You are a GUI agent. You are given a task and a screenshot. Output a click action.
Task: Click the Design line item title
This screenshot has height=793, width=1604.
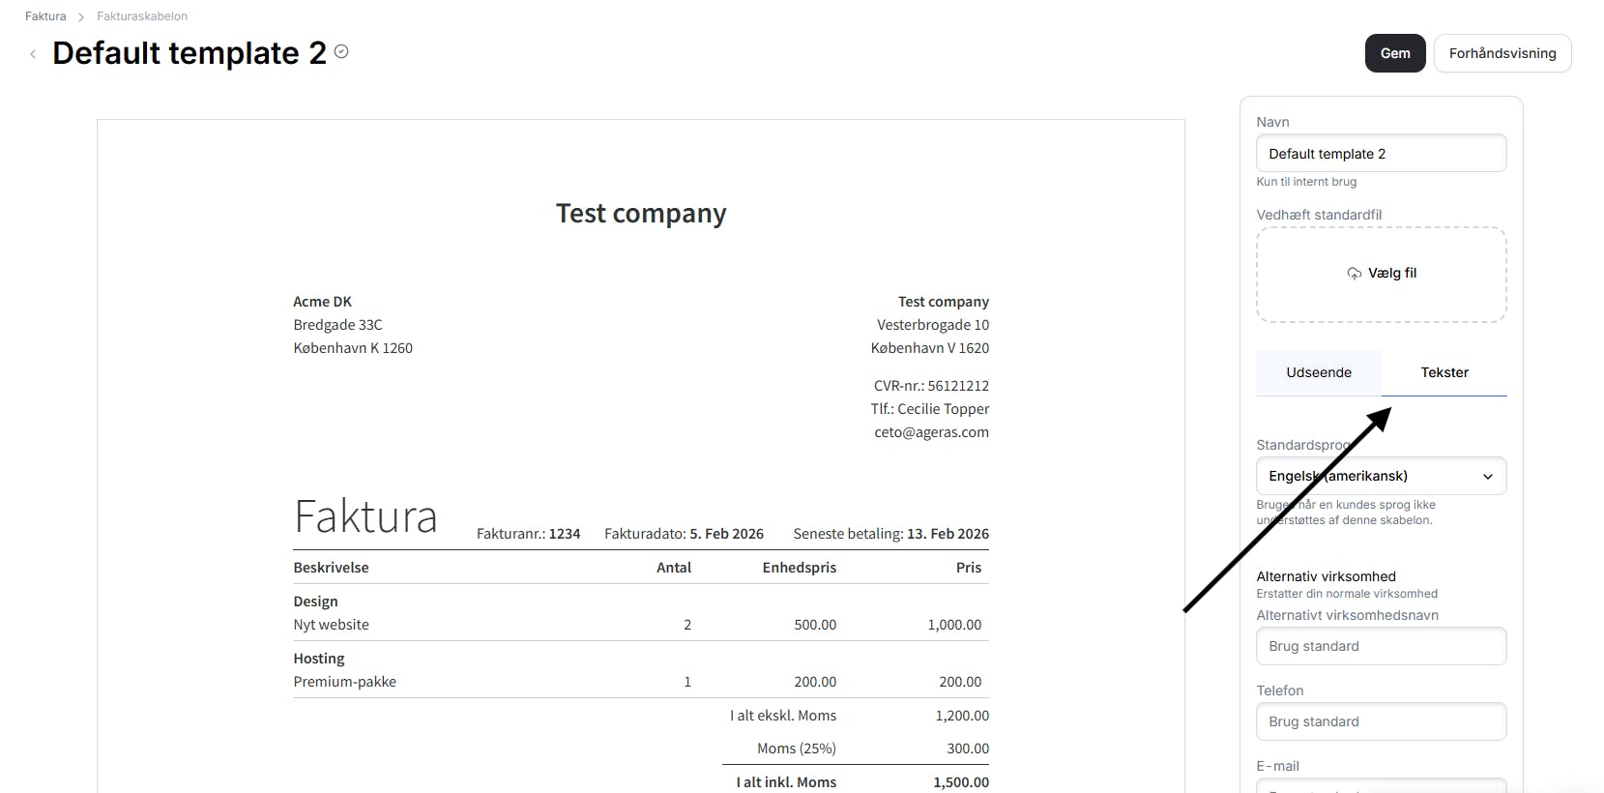[x=315, y=602]
